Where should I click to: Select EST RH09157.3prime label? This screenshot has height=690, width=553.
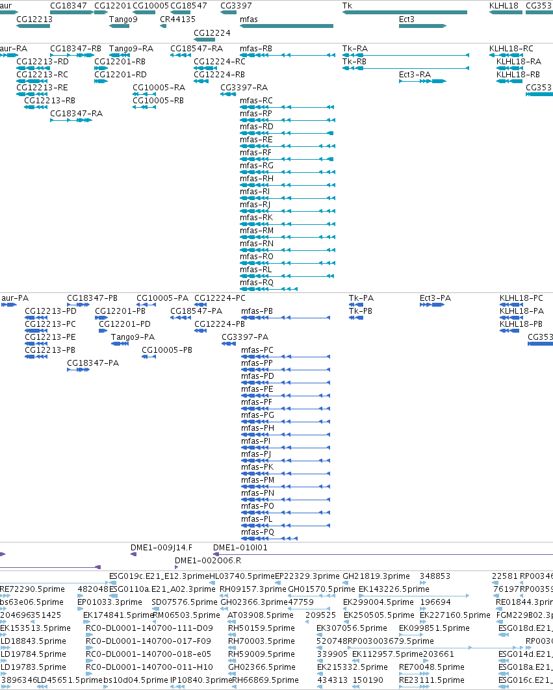253,589
